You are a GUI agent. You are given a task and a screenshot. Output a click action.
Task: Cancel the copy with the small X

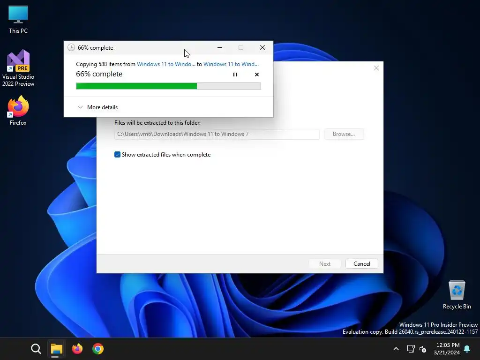(257, 75)
